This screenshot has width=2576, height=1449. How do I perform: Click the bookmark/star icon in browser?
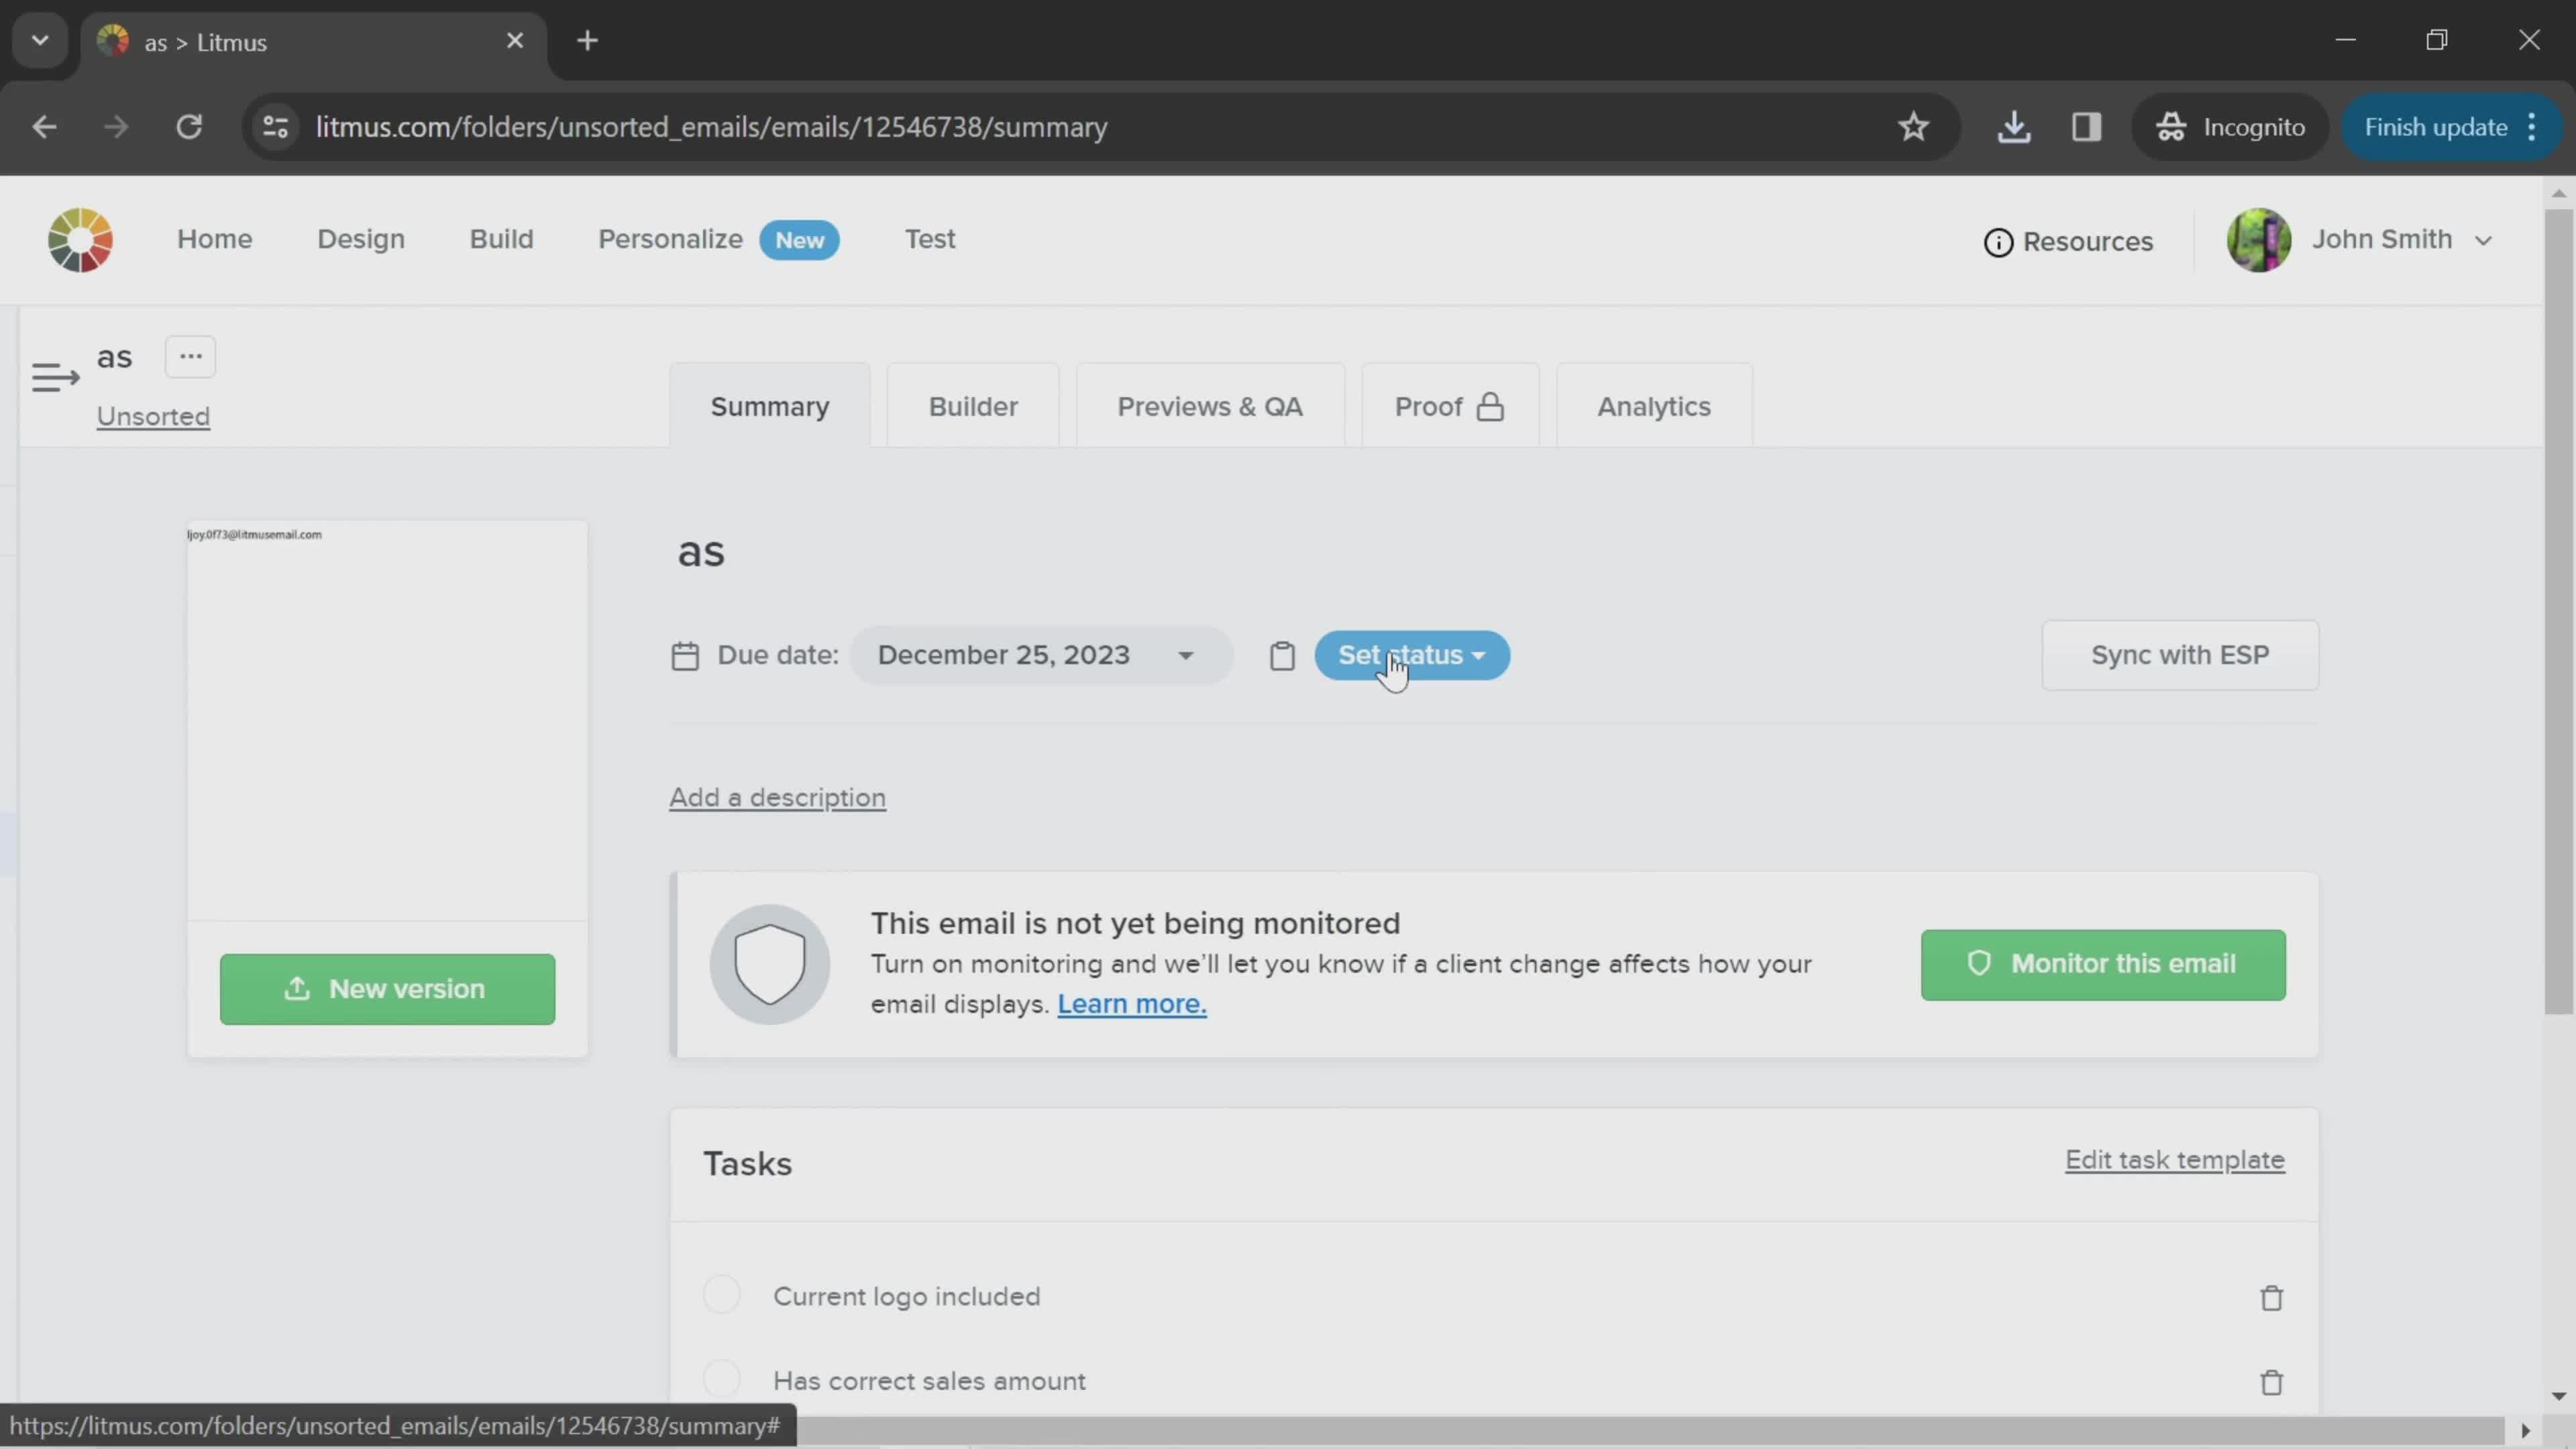click(1915, 125)
